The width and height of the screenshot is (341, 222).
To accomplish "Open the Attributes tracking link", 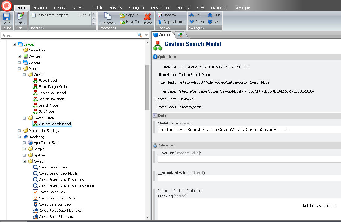I will (194, 191).
